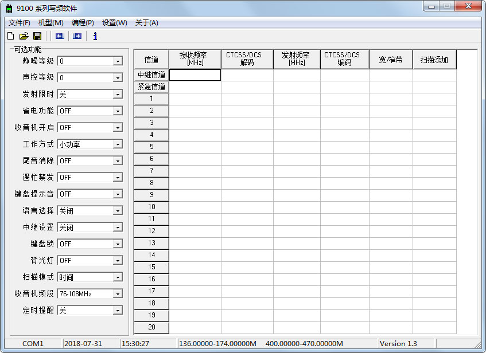Expand the 发射限时 dropdown
The image size is (486, 353).
pyautogui.click(x=118, y=95)
